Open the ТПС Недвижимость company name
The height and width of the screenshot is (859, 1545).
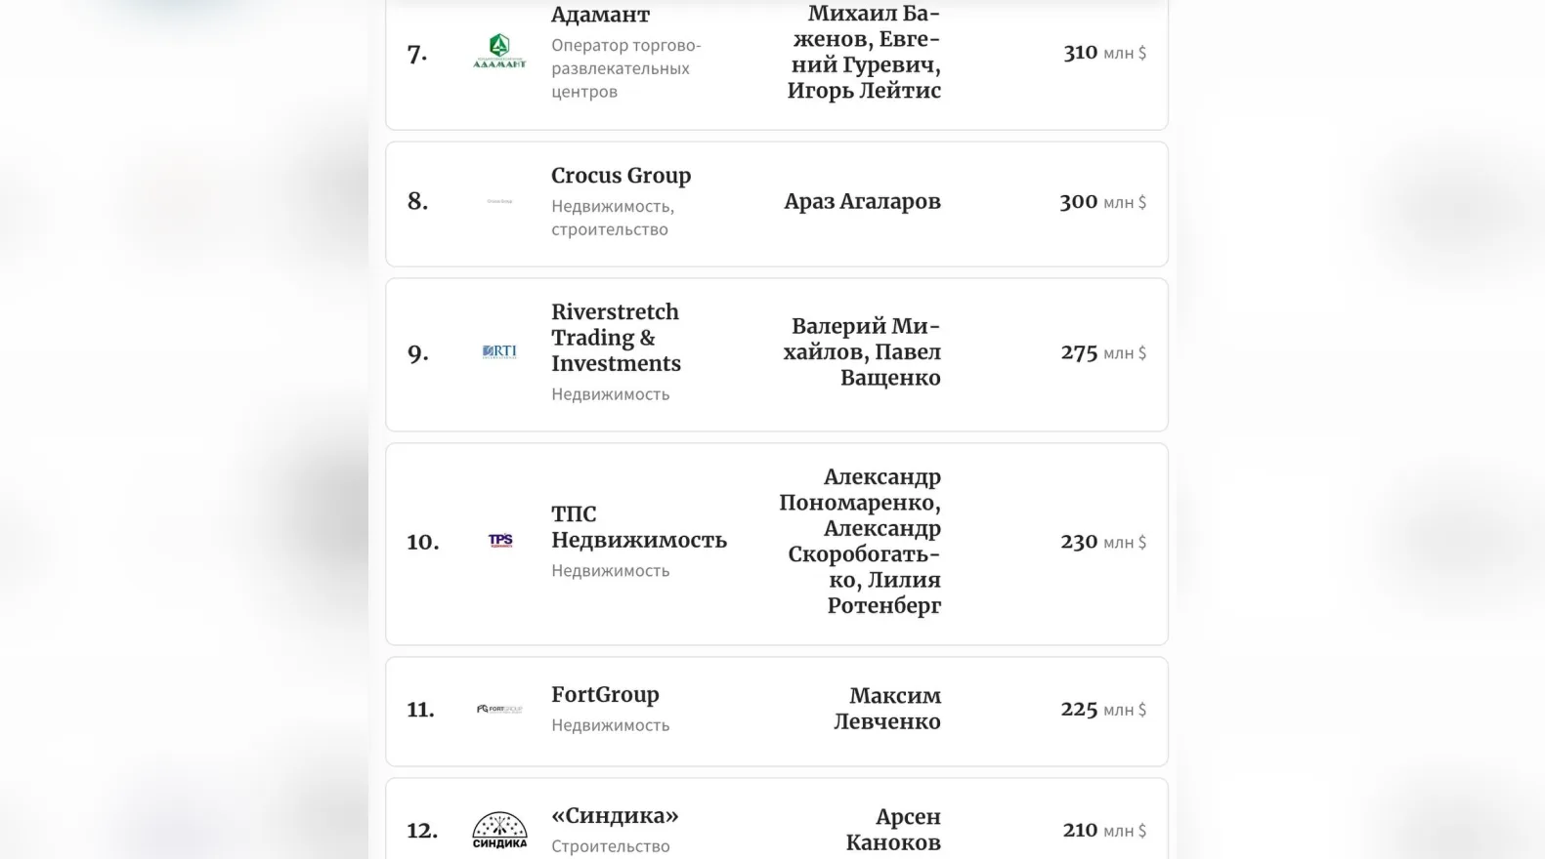638,527
